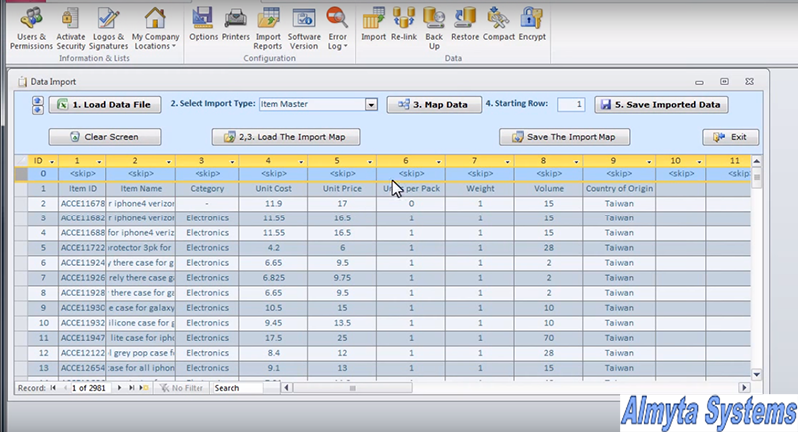The height and width of the screenshot is (432, 798).
Task: Open the Printers configuration icon
Action: (236, 25)
